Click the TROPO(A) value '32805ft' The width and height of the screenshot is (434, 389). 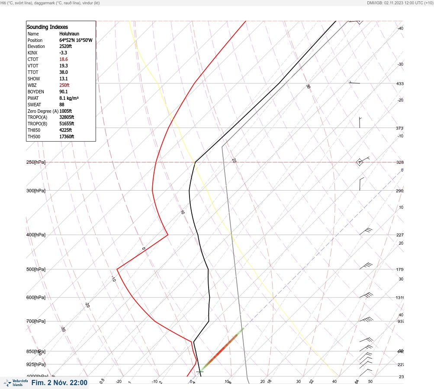(67, 117)
